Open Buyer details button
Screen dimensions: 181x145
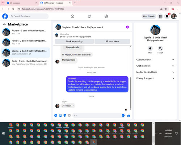tap(72, 47)
